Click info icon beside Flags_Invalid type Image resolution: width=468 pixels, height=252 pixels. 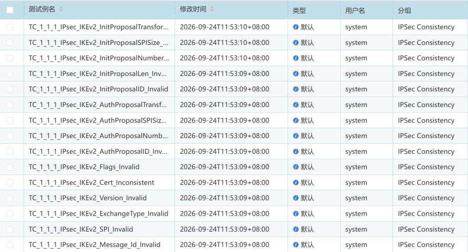point(296,167)
